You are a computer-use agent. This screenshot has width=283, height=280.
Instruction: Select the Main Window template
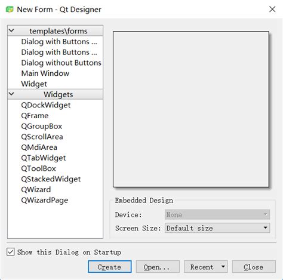tap(45, 73)
